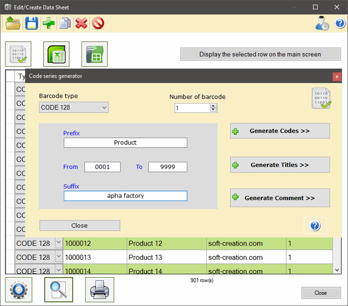
Task: Select the CODE 128 type cell of row 1000012
Action: [35, 243]
